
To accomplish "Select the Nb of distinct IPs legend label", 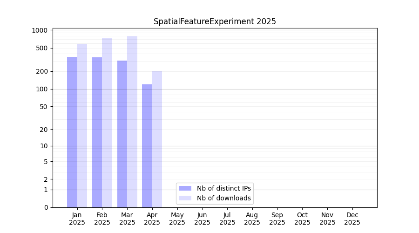I will tap(224, 188).
